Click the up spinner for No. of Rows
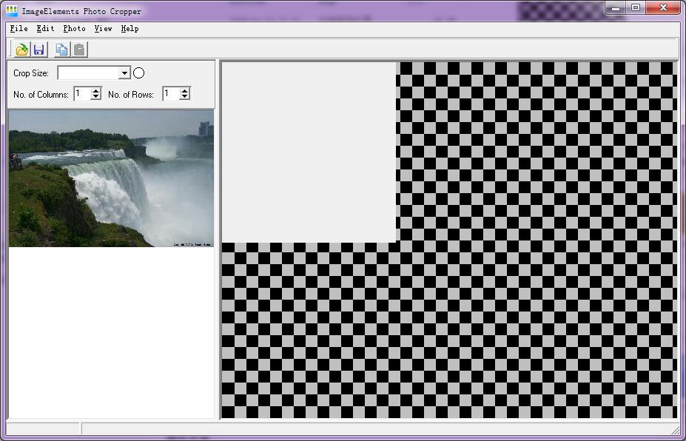This screenshot has width=686, height=441. click(184, 90)
